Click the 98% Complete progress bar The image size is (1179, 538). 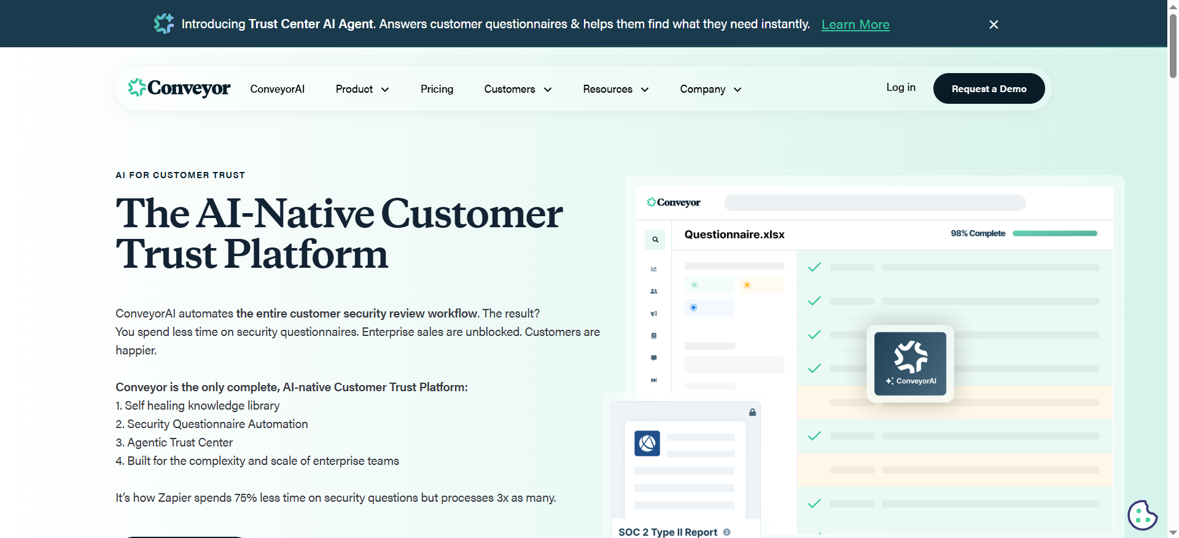1055,233
